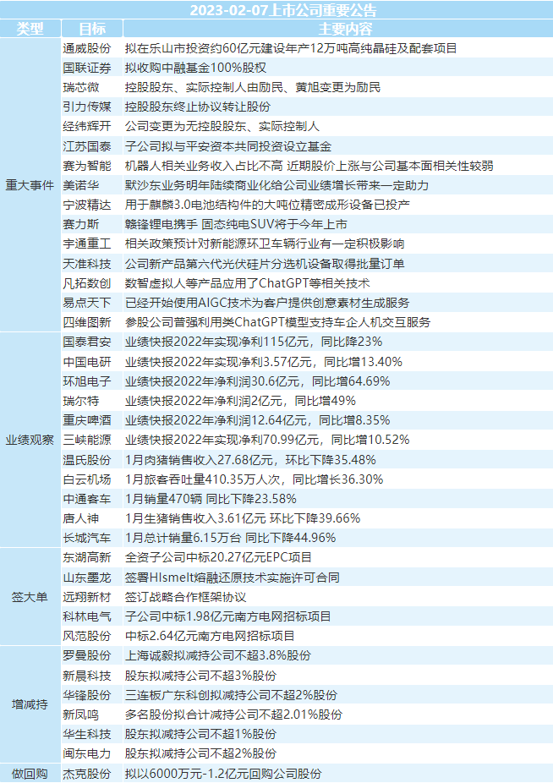Screen dimensions: 553x783
Task: Click text 拟收购中融基金100%股权
Action: (195, 68)
